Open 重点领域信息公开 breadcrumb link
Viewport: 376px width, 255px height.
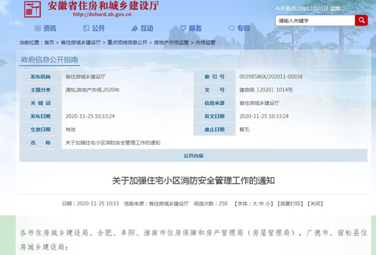127,43
